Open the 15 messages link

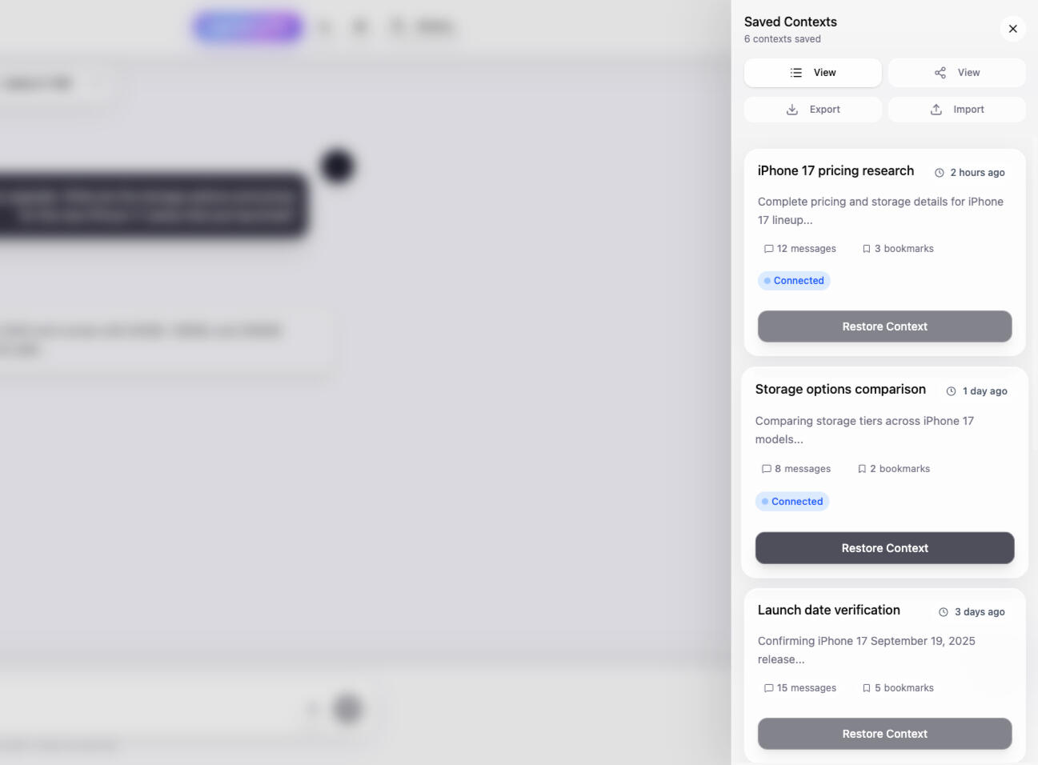(800, 687)
